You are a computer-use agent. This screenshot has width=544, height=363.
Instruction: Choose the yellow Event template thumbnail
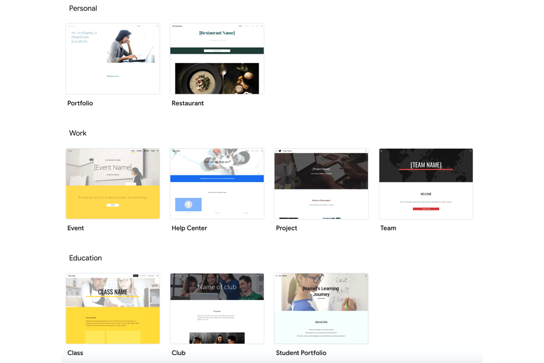pyautogui.click(x=112, y=184)
